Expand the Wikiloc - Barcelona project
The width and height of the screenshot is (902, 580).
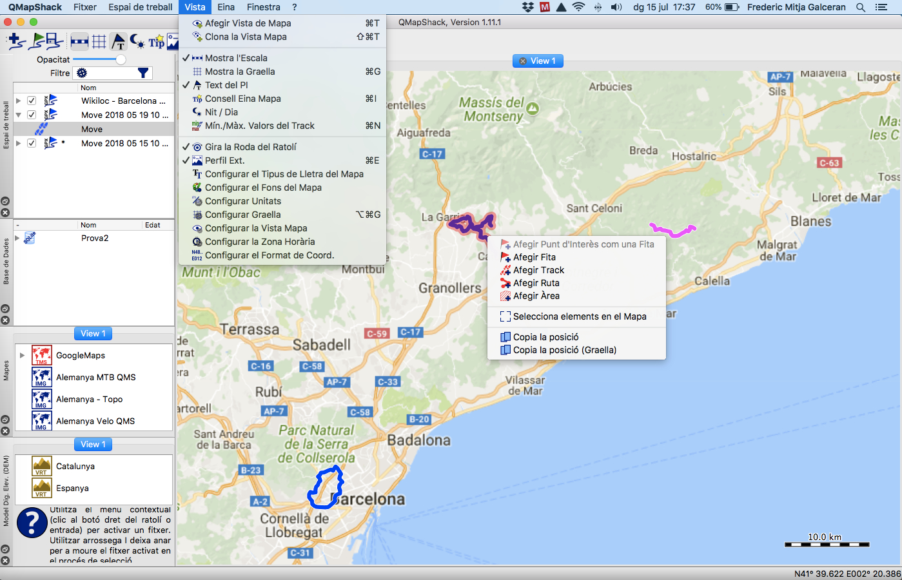[19, 101]
